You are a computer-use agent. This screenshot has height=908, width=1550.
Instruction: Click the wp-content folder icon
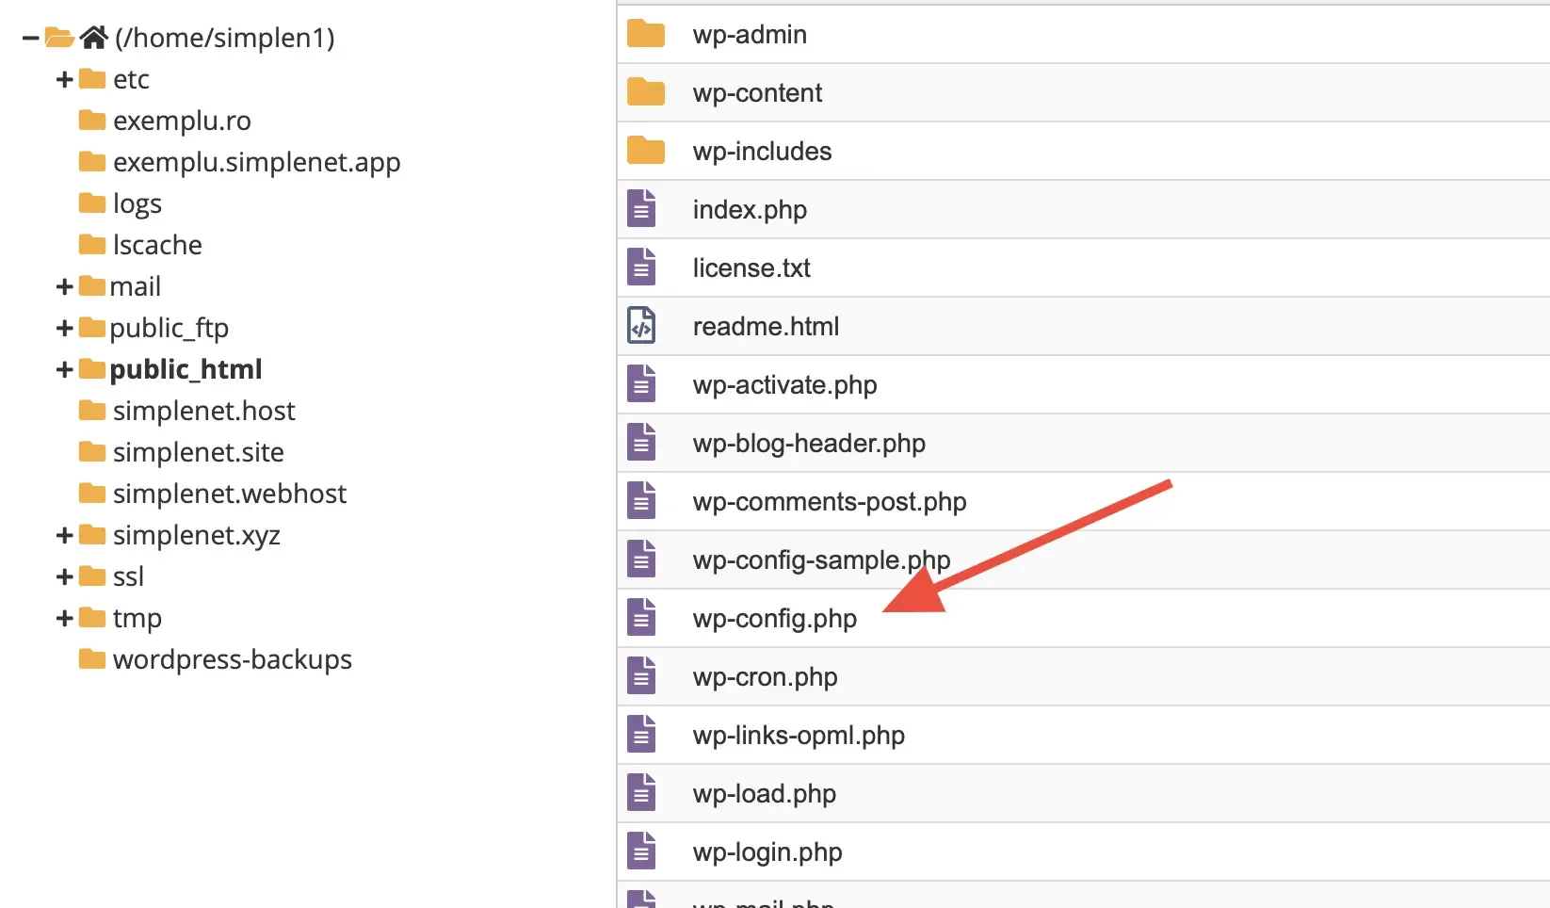click(646, 92)
